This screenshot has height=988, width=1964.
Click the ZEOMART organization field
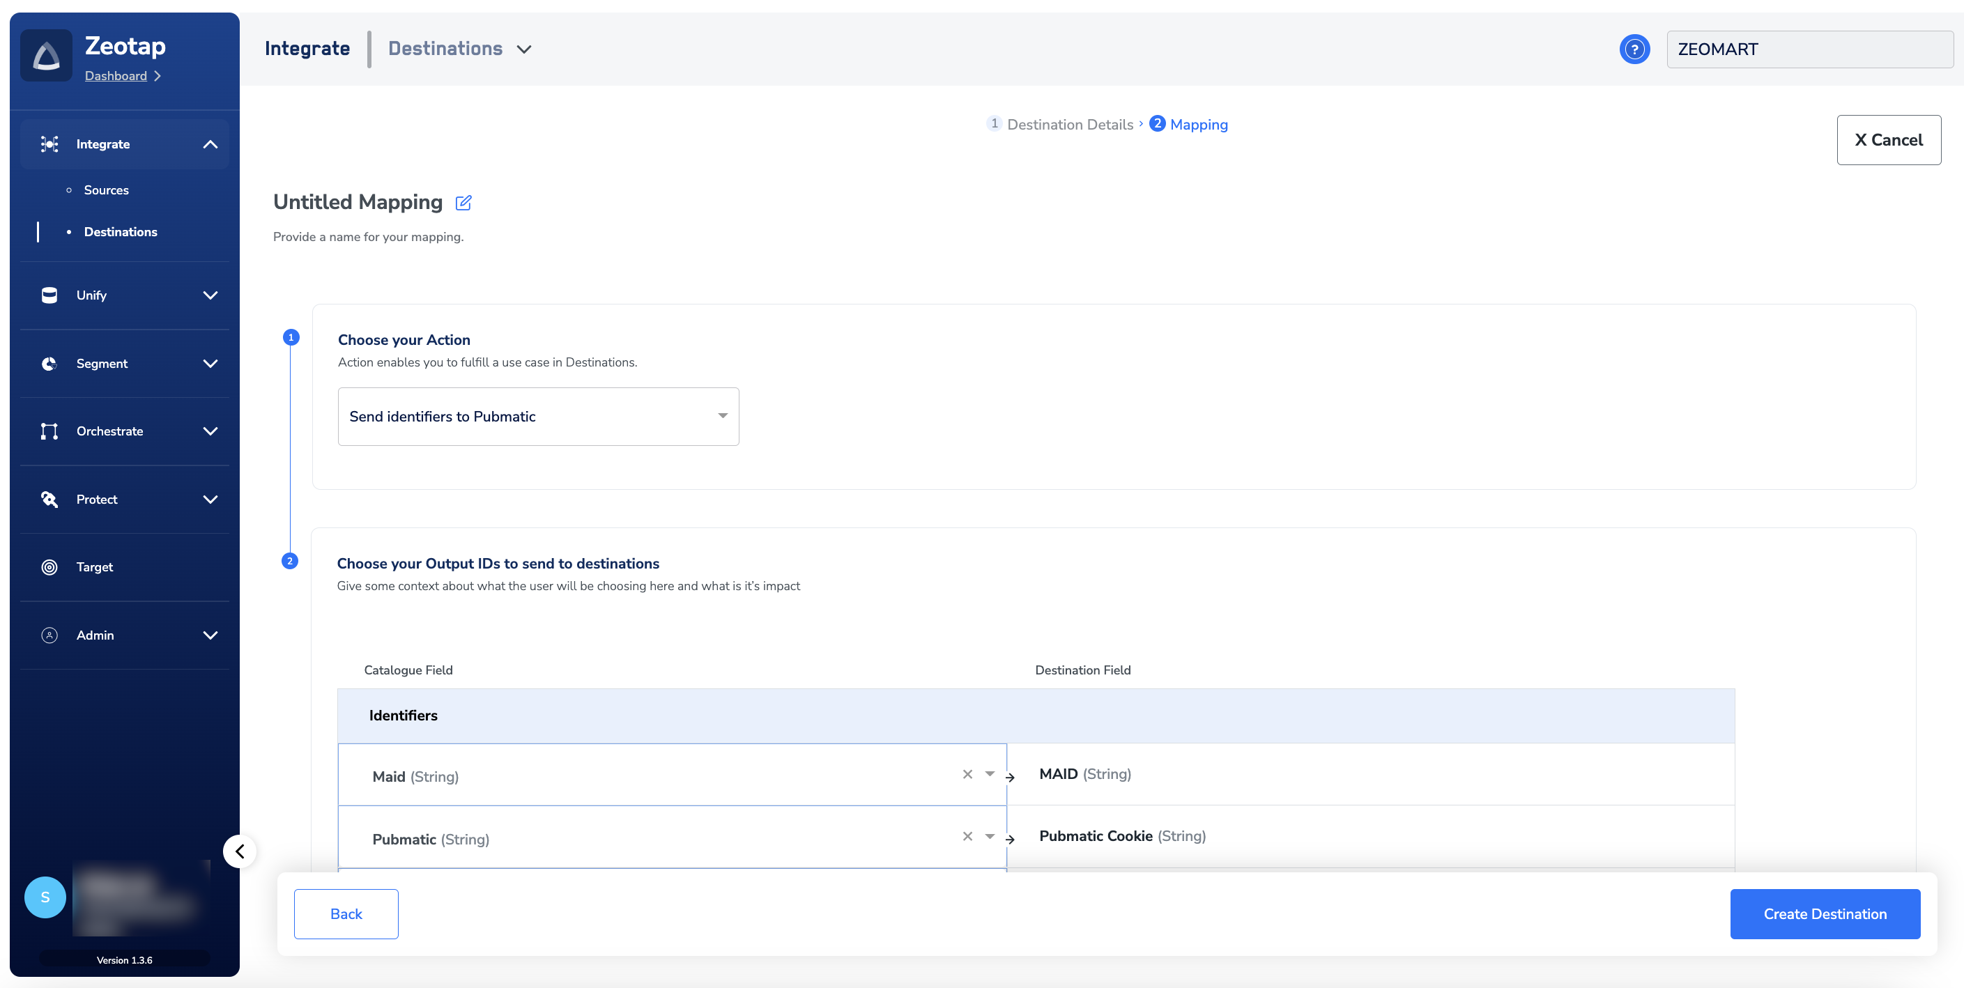1809,49
